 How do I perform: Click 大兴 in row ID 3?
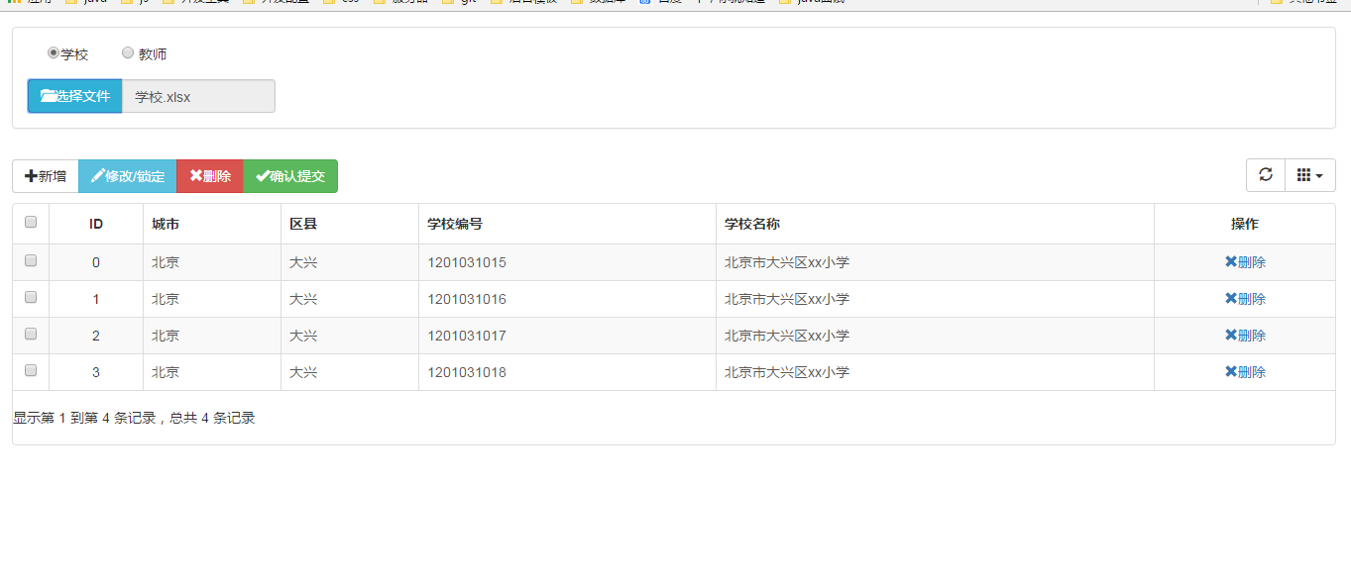(x=303, y=372)
